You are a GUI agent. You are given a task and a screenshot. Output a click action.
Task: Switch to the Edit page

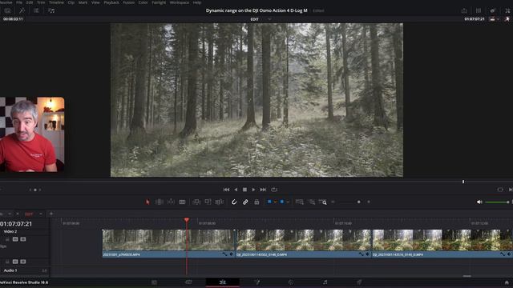pos(223,282)
